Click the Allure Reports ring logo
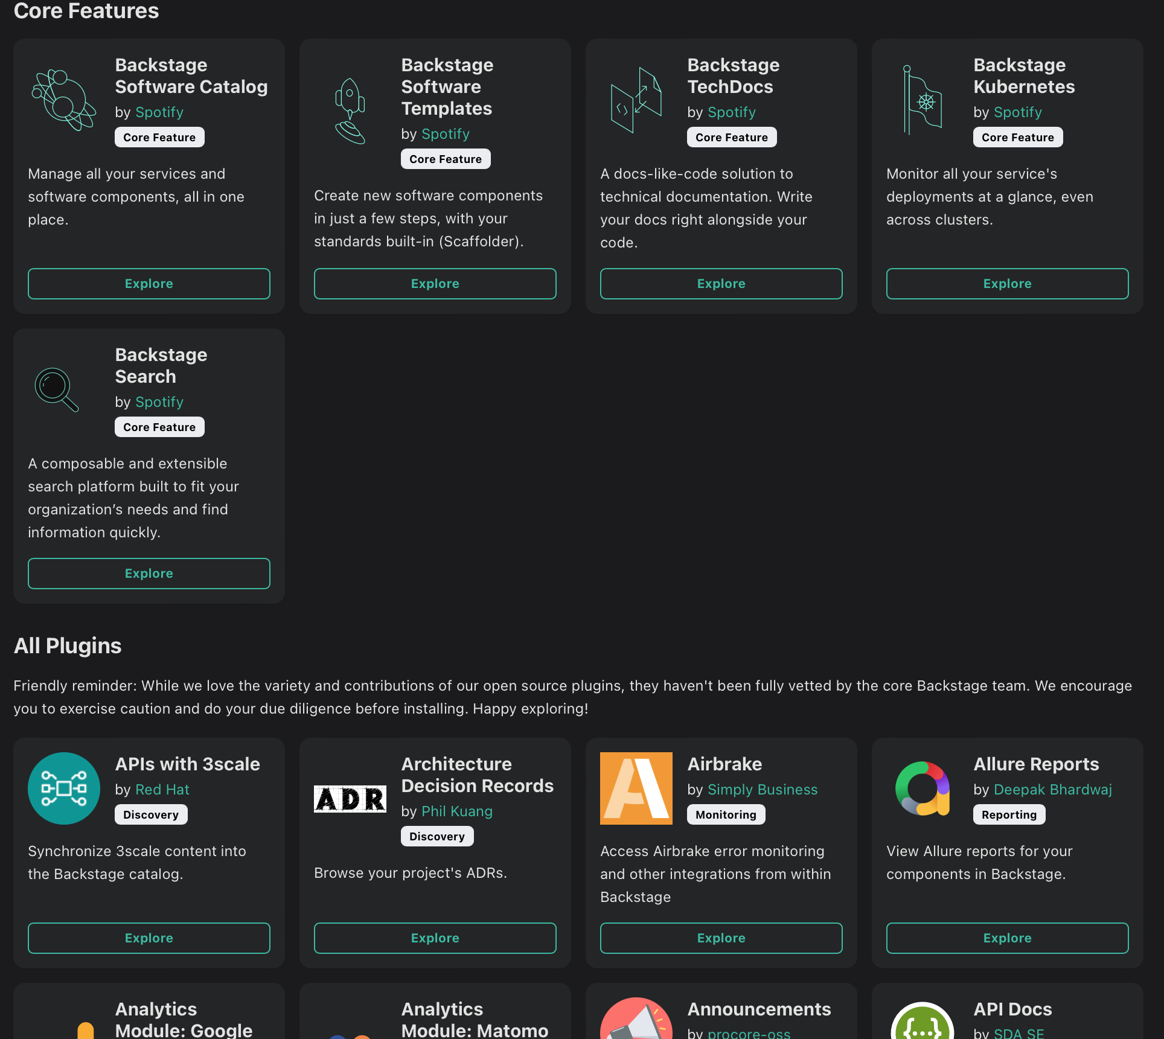This screenshot has height=1039, width=1164. pos(922,788)
